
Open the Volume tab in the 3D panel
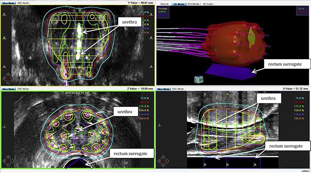[x=164, y=4]
